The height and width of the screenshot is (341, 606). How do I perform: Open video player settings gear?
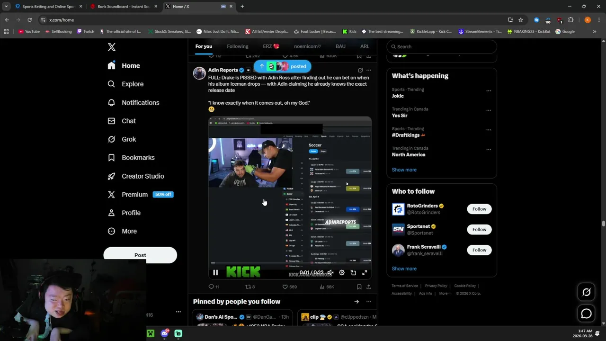[342, 272]
